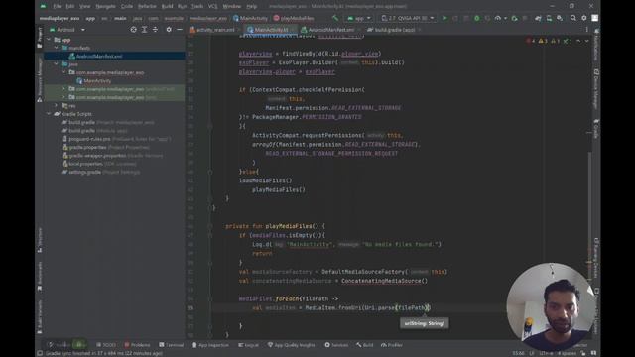Open project panel options gear
Image resolution: width=635 pixels, height=357 pixels.
click(169, 30)
